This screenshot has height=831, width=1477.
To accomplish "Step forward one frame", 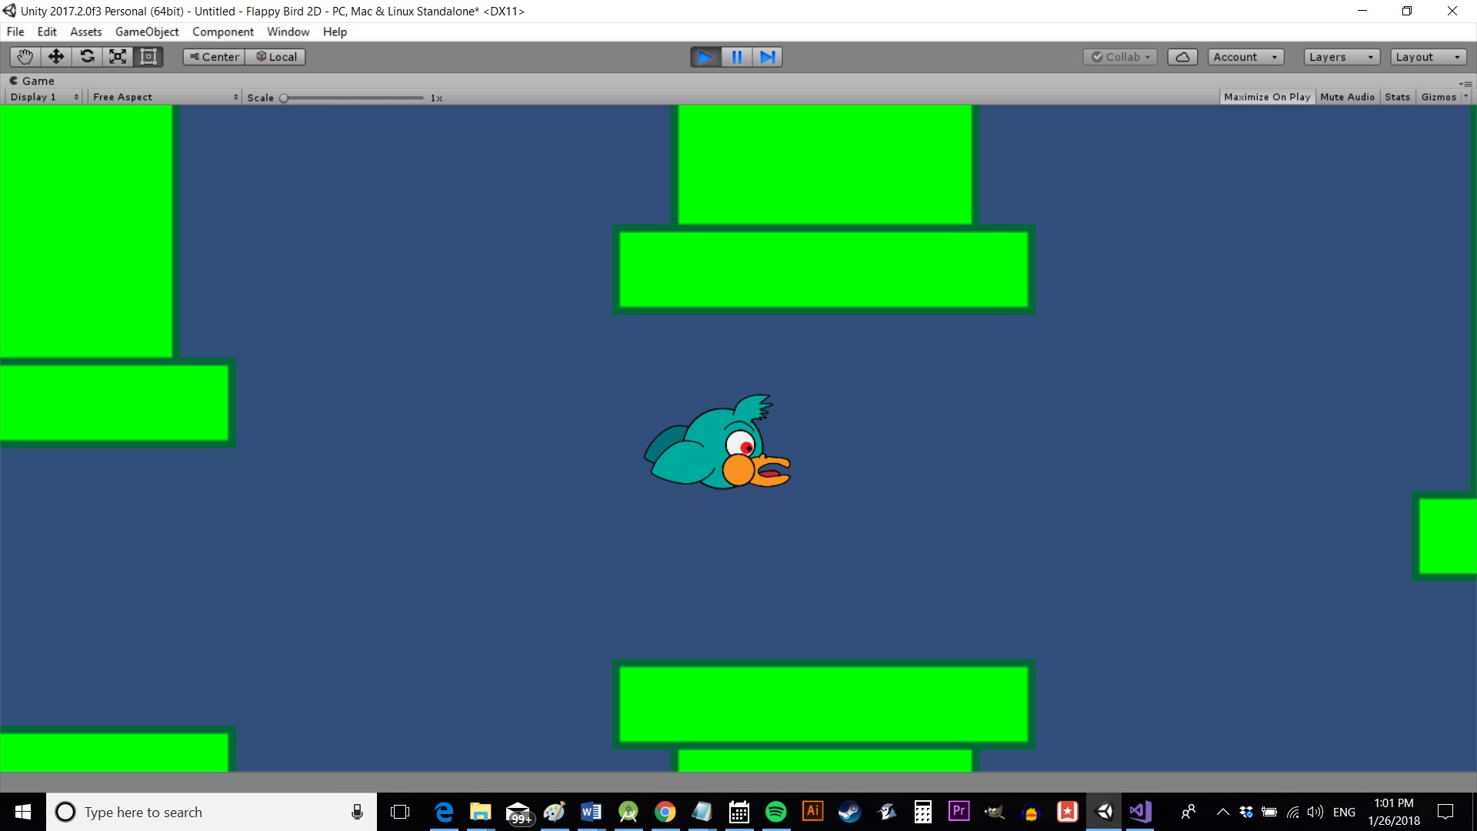I will [x=767, y=57].
